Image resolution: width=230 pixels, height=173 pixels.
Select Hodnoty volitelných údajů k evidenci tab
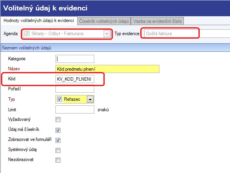(39, 20)
